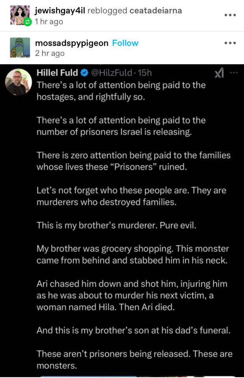The width and height of the screenshot is (244, 378).
Task: Expand mossadspypigeon post's three-dot menu
Action: click(230, 43)
